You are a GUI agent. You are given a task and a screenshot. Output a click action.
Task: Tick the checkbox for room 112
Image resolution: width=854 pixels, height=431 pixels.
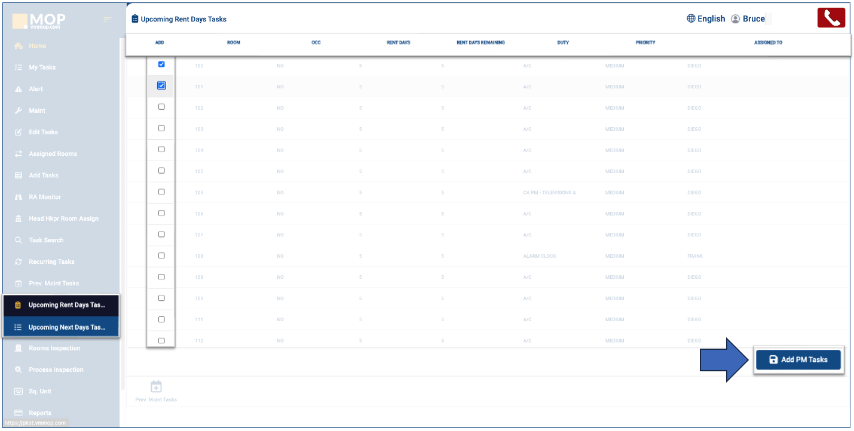(161, 340)
